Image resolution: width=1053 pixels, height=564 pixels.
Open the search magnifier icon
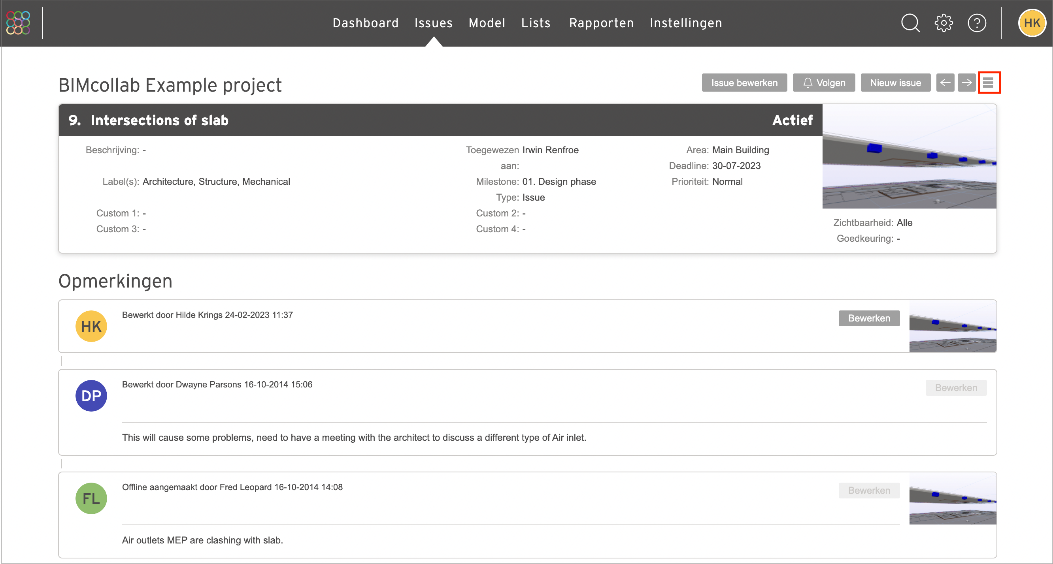click(x=910, y=23)
